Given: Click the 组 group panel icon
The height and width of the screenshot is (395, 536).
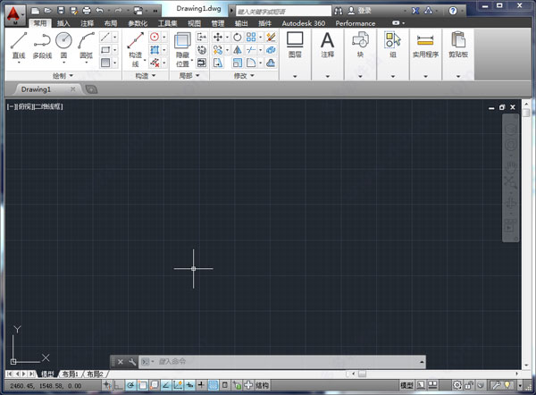Looking at the screenshot, I should tap(393, 39).
